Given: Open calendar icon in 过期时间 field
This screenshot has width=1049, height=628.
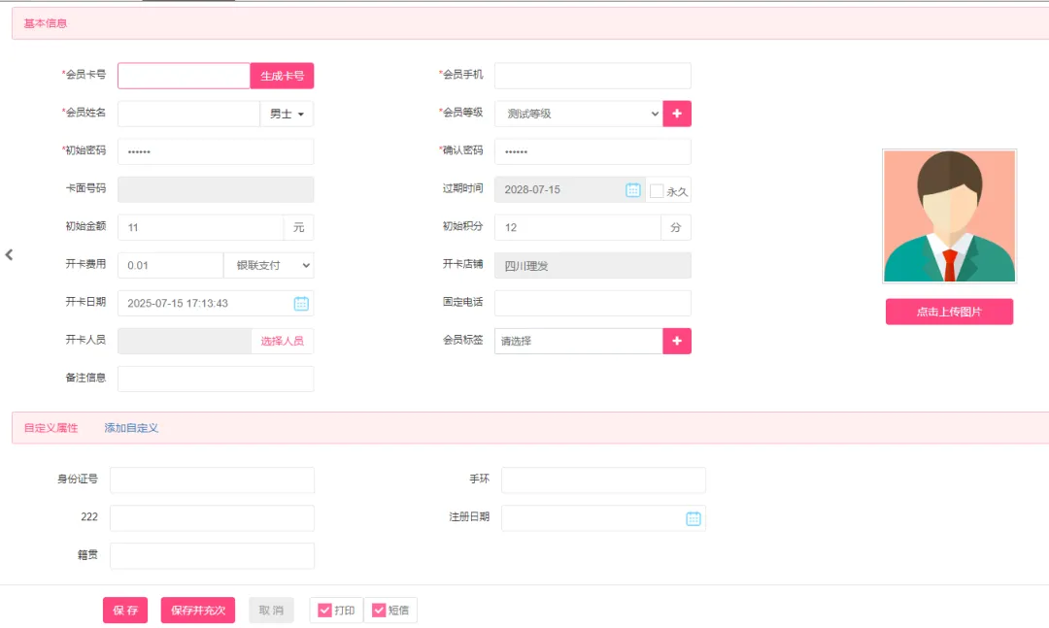Looking at the screenshot, I should 633,190.
